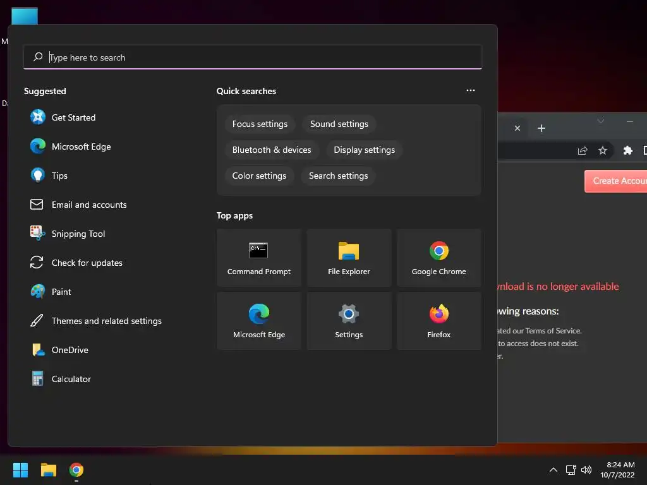The image size is (647, 485).
Task: Open a new Chrome tab with plus
Action: tap(541, 128)
